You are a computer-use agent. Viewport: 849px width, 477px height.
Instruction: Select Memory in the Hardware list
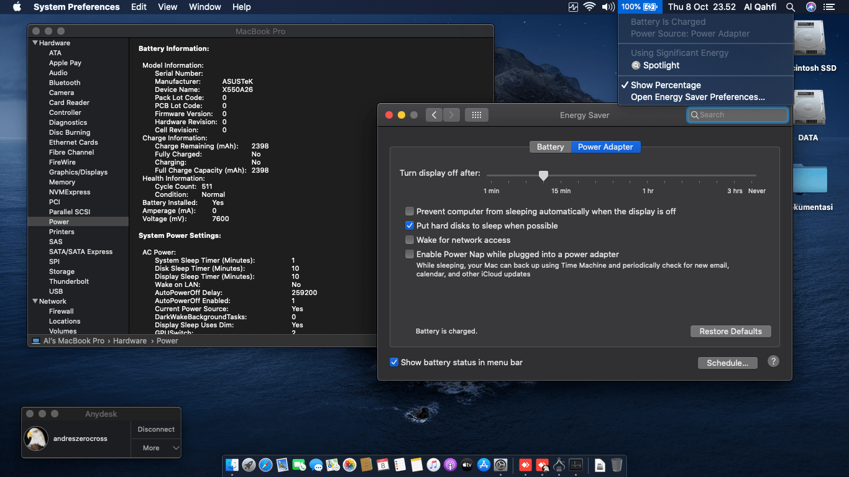[62, 182]
